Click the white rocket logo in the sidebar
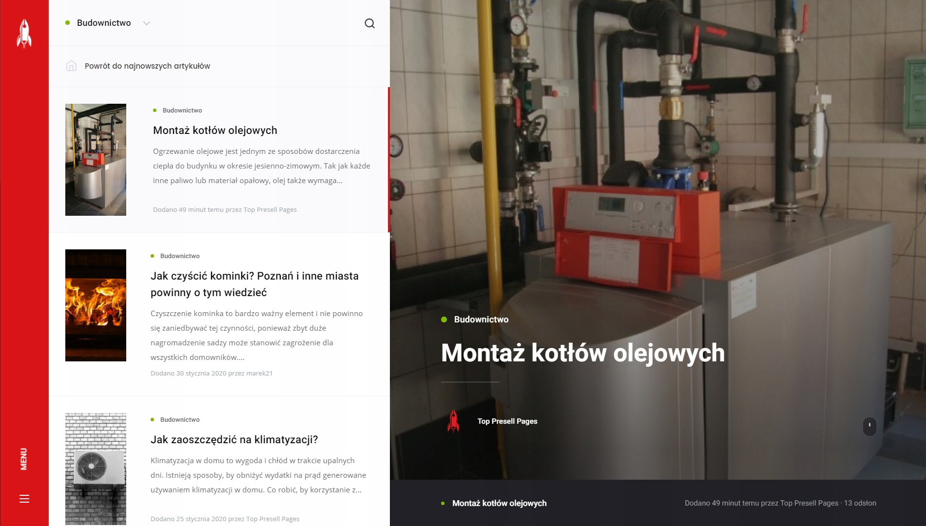This screenshot has height=526, width=926. click(24, 33)
